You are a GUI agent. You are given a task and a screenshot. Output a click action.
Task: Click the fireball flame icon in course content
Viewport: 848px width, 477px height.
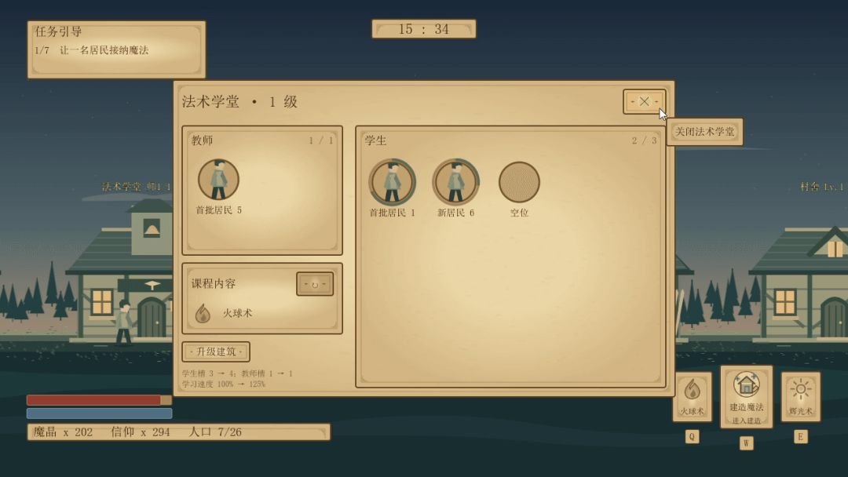(x=203, y=313)
